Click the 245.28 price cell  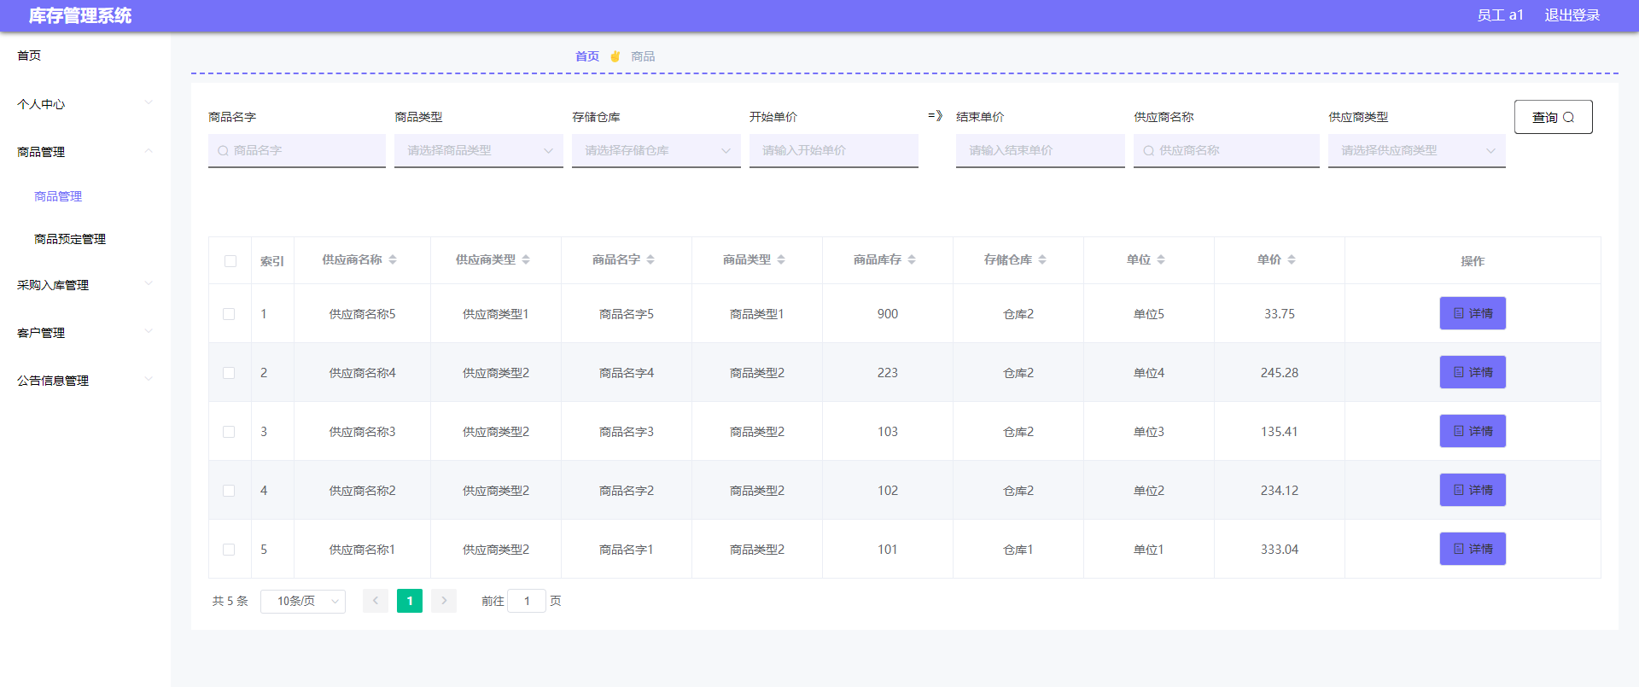[1280, 373]
